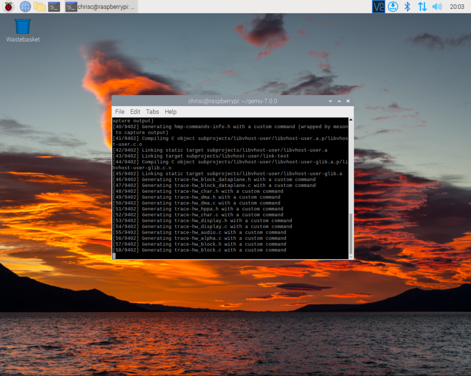Click the 20:03 panel clock
Viewport: 471px width, 376px height.
457,6
